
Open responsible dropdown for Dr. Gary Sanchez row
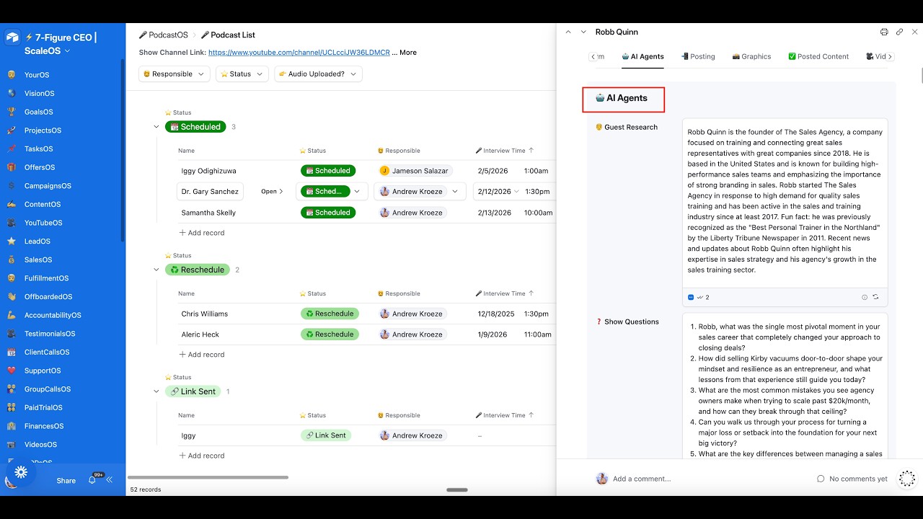(455, 192)
